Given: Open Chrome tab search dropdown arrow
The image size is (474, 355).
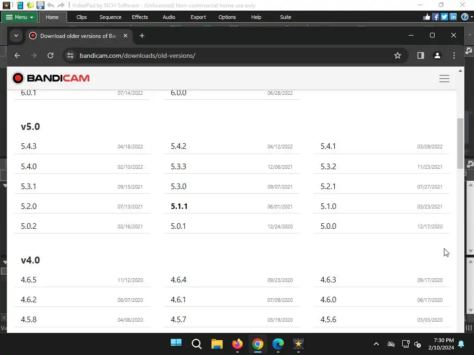Looking at the screenshot, I should (x=16, y=36).
